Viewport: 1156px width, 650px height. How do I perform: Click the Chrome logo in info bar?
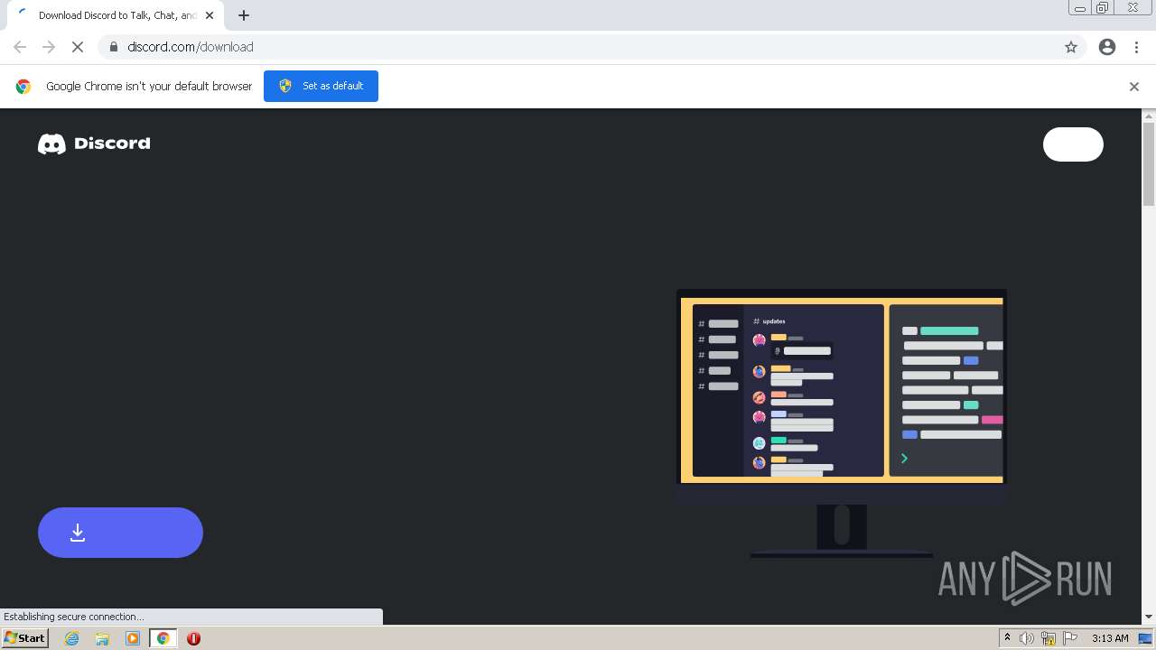pos(23,87)
